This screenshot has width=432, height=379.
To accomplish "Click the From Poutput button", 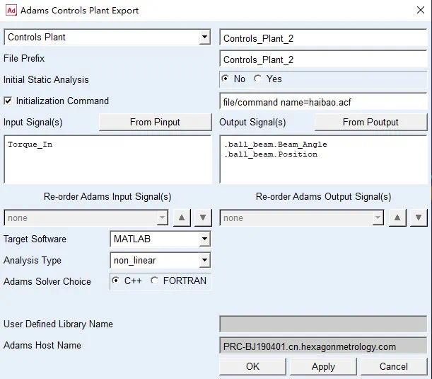I will click(x=370, y=123).
